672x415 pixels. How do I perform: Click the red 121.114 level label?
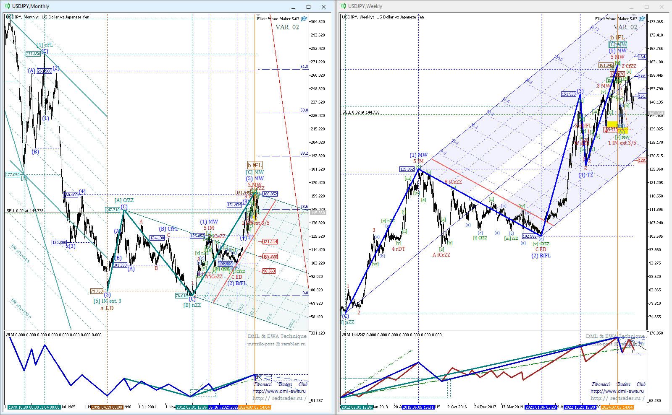(270, 241)
